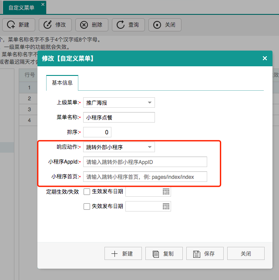Click the 小程序首页 input field
Viewport: 279px width, 280px height.
pyautogui.click(x=145, y=177)
